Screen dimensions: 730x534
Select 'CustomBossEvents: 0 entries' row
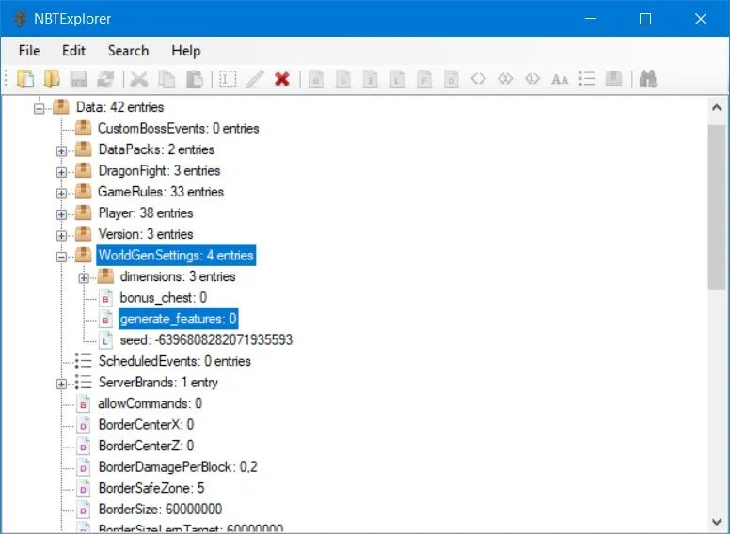click(x=178, y=128)
